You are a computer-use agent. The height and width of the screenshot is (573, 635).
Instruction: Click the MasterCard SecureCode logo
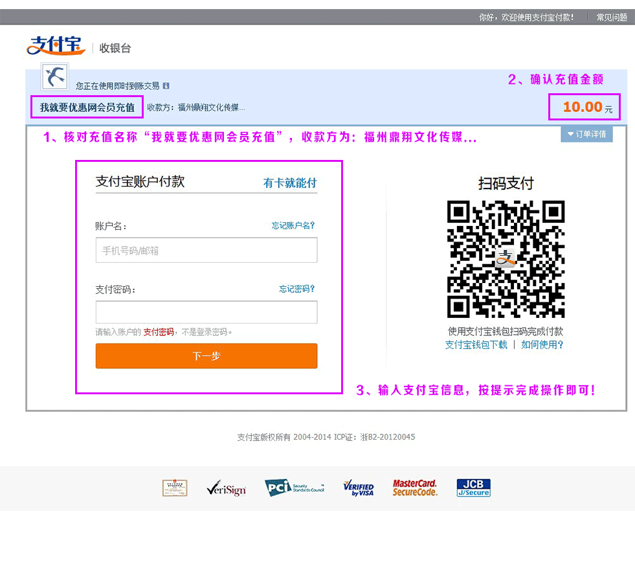415,488
